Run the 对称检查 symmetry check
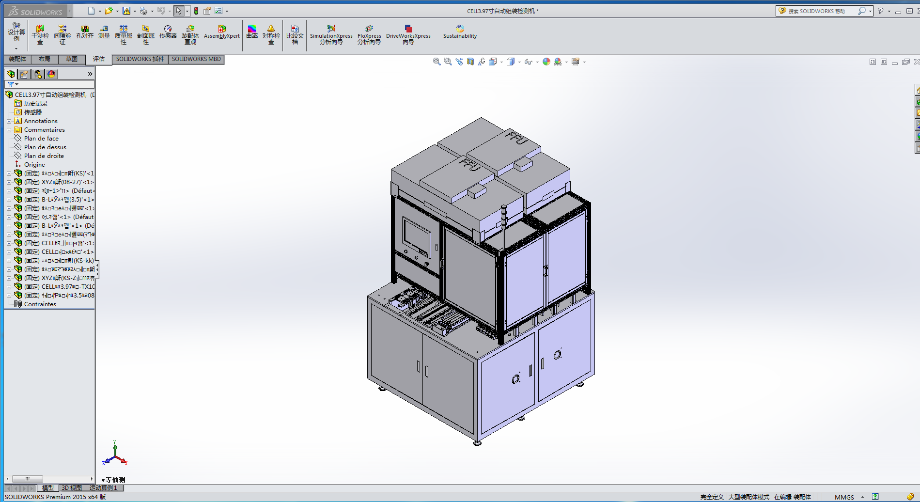 271,35
